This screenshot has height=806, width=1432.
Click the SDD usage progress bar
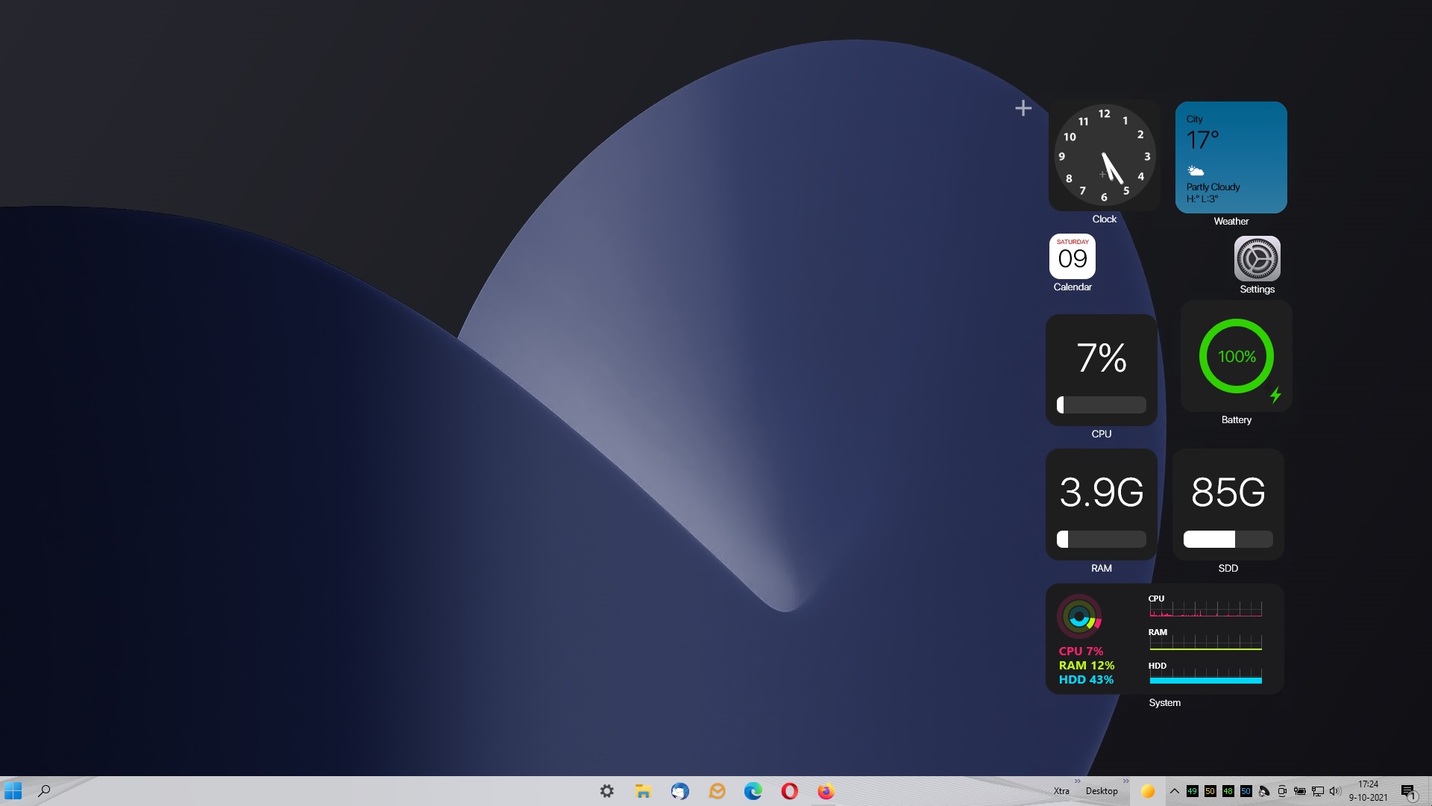1228,539
